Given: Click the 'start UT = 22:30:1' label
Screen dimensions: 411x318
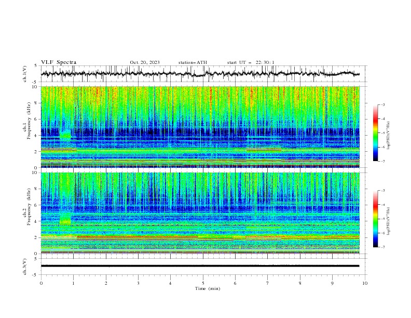Looking at the screenshot, I should (251, 62).
